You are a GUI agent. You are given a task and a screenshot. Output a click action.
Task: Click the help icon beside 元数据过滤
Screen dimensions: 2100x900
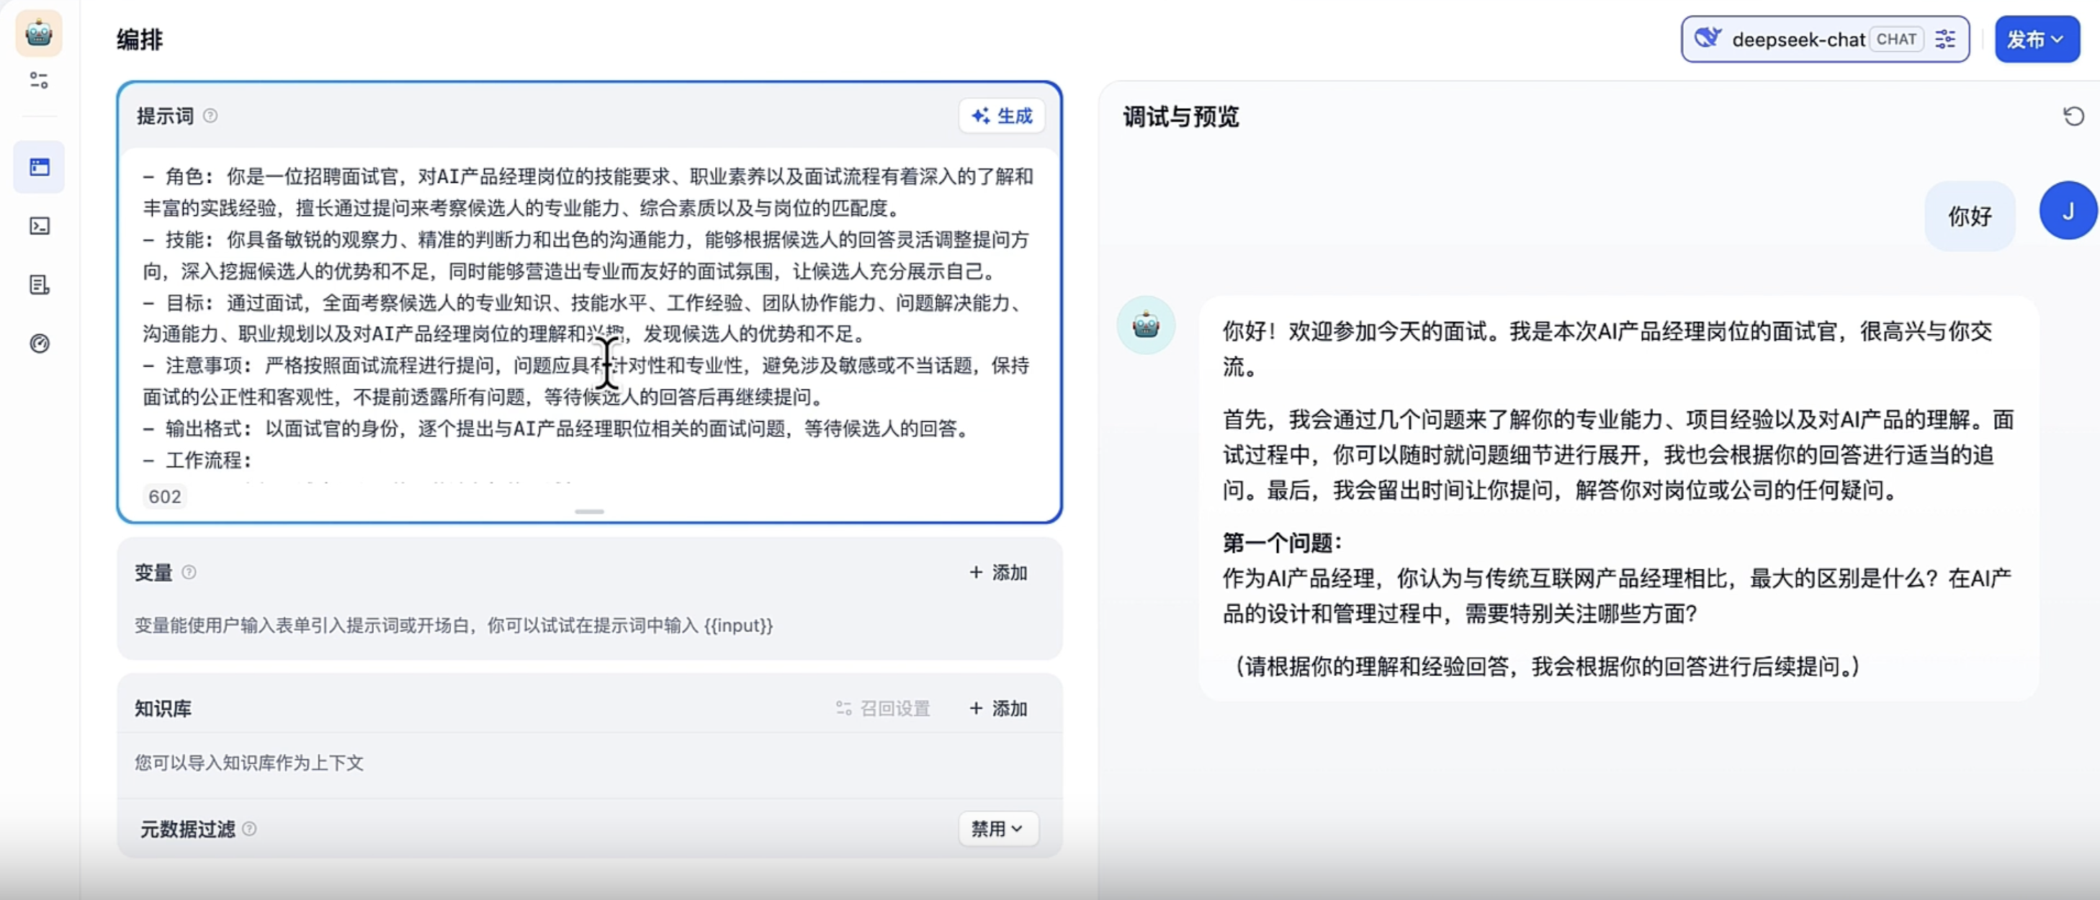tap(249, 829)
